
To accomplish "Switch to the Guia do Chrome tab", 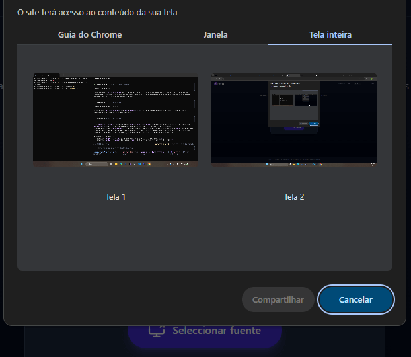I will pyautogui.click(x=90, y=35).
